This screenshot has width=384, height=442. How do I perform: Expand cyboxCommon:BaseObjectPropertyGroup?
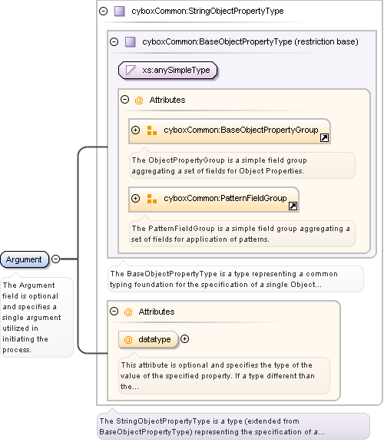(136, 130)
